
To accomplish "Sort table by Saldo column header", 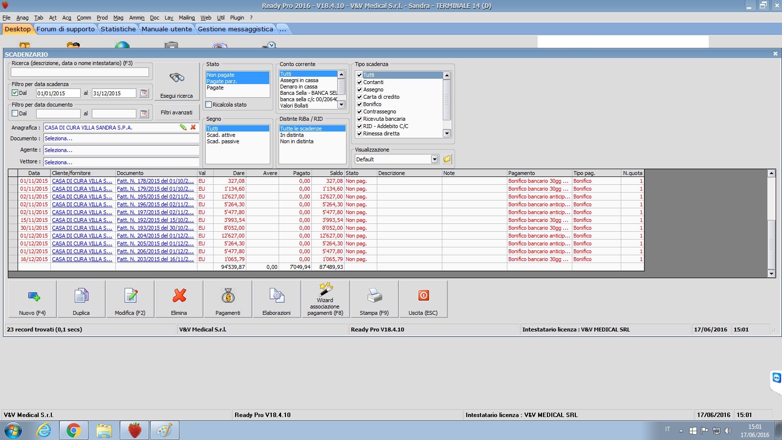I will (x=328, y=173).
